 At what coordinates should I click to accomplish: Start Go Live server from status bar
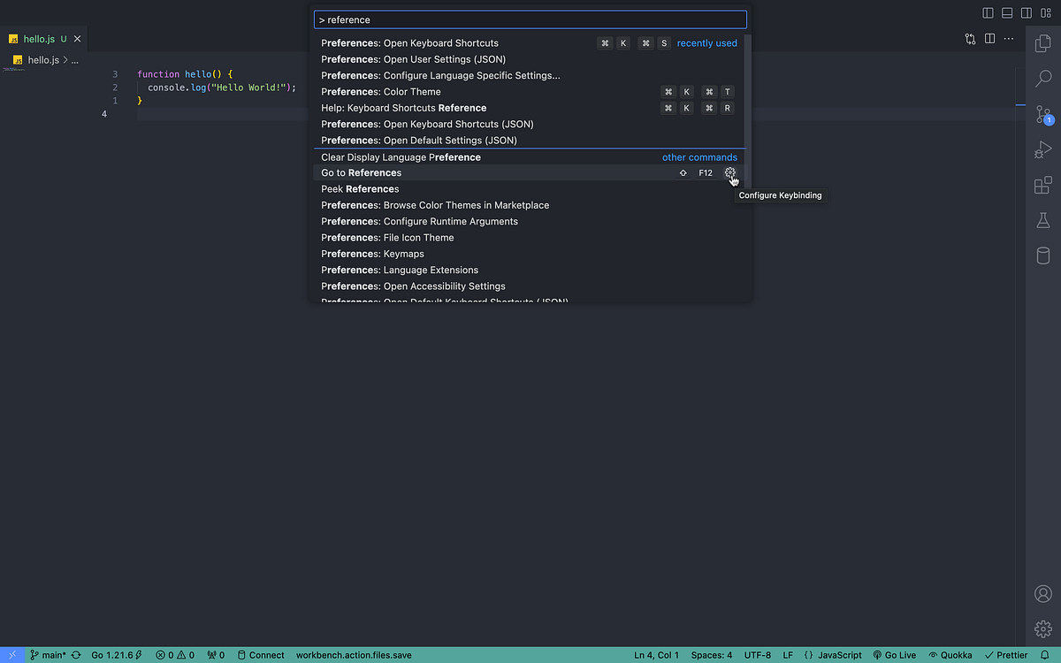(894, 655)
